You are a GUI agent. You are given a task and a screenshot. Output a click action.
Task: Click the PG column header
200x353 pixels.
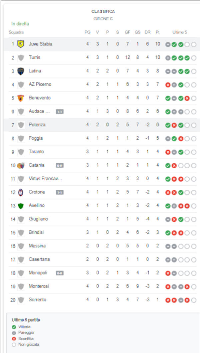coord(87,32)
